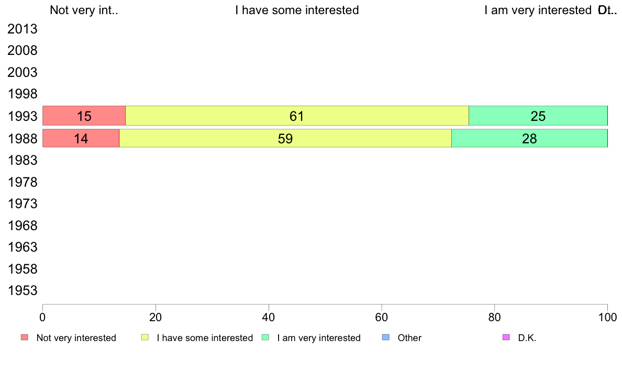Click the 40 tick on the x-axis
Viewport: 622px width, 385px height.
point(269,317)
